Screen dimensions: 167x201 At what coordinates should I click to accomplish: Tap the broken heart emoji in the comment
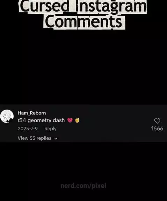(70, 120)
